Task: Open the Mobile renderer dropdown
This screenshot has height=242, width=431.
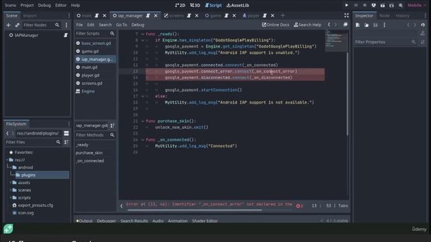Action: point(417,5)
